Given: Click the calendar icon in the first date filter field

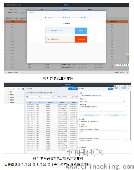Looking at the screenshot, I should tap(39, 97).
